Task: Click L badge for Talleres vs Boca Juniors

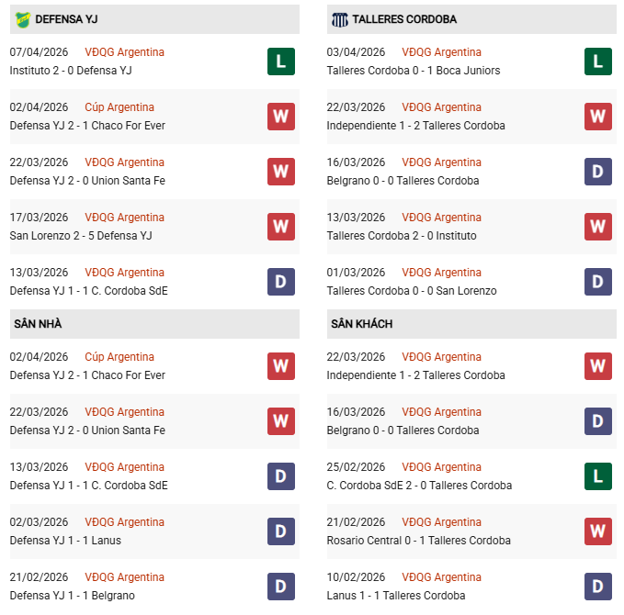Action: point(598,61)
